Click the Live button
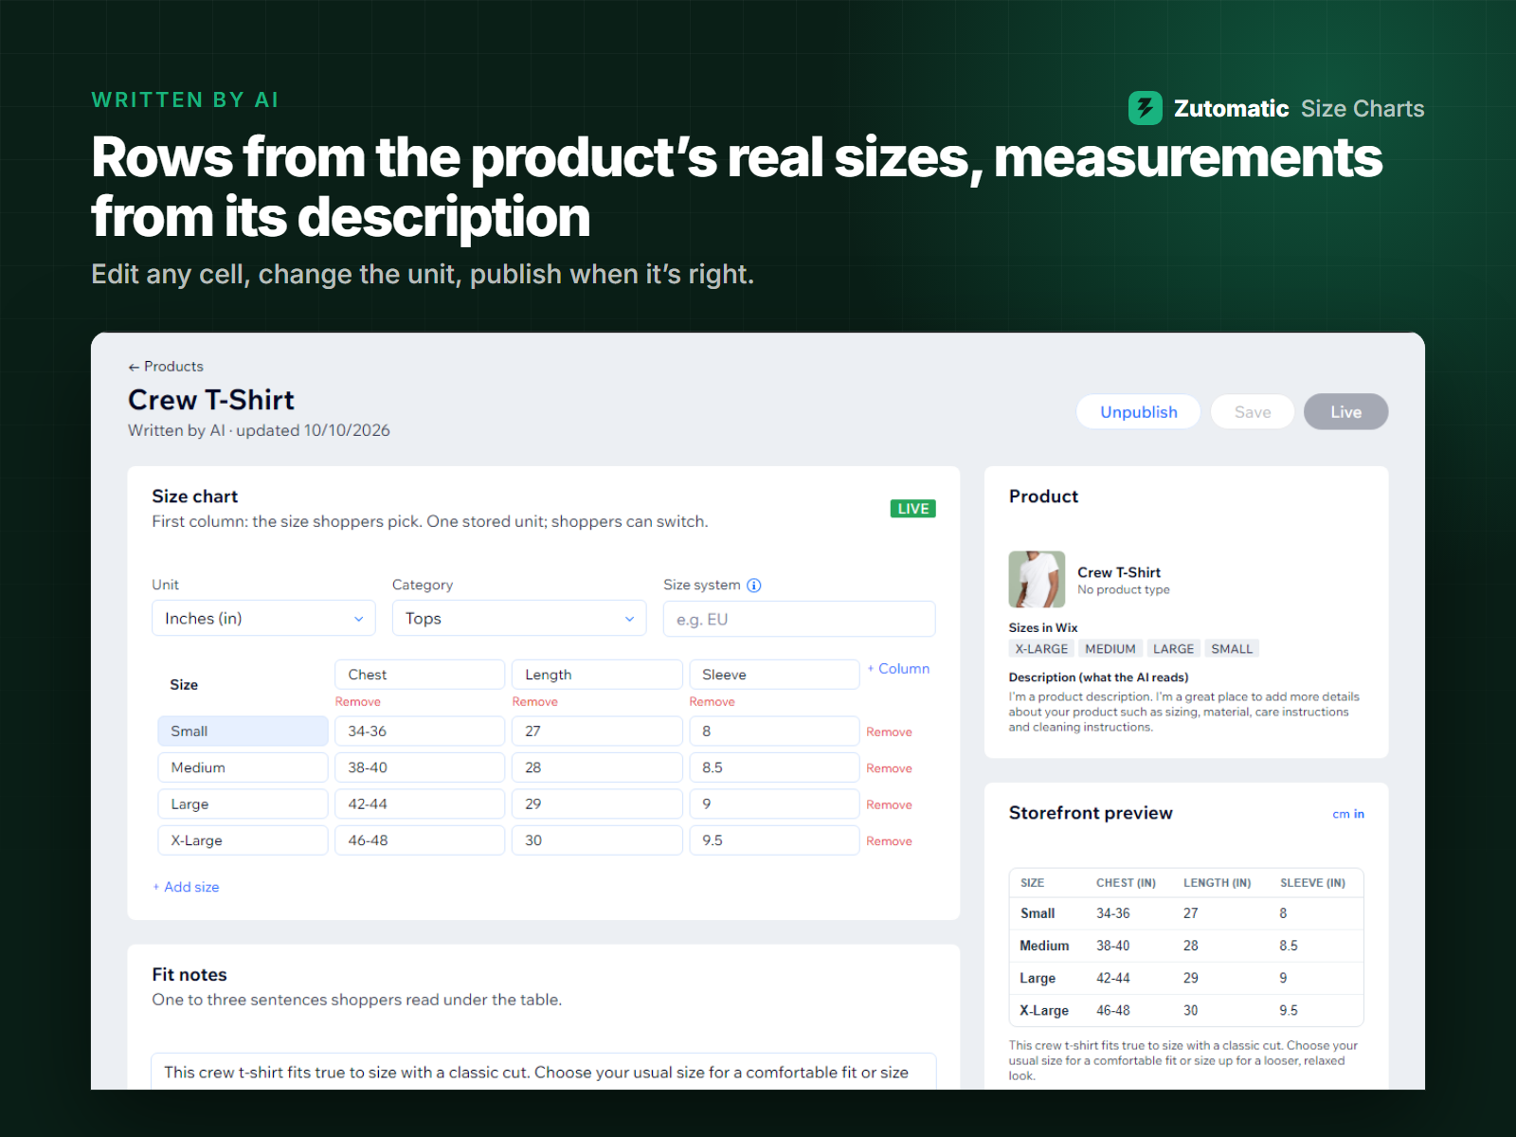Screen dimensions: 1516x1137 (1345, 412)
